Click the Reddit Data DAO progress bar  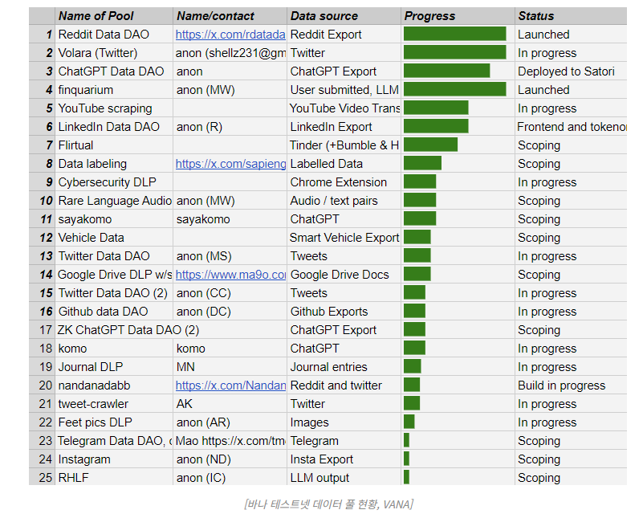pyautogui.click(x=454, y=35)
